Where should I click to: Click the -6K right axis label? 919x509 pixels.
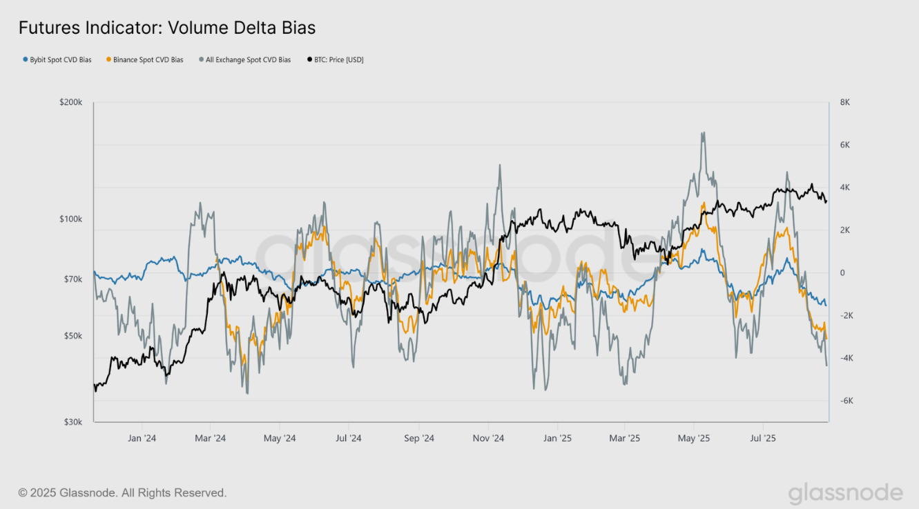tap(847, 401)
